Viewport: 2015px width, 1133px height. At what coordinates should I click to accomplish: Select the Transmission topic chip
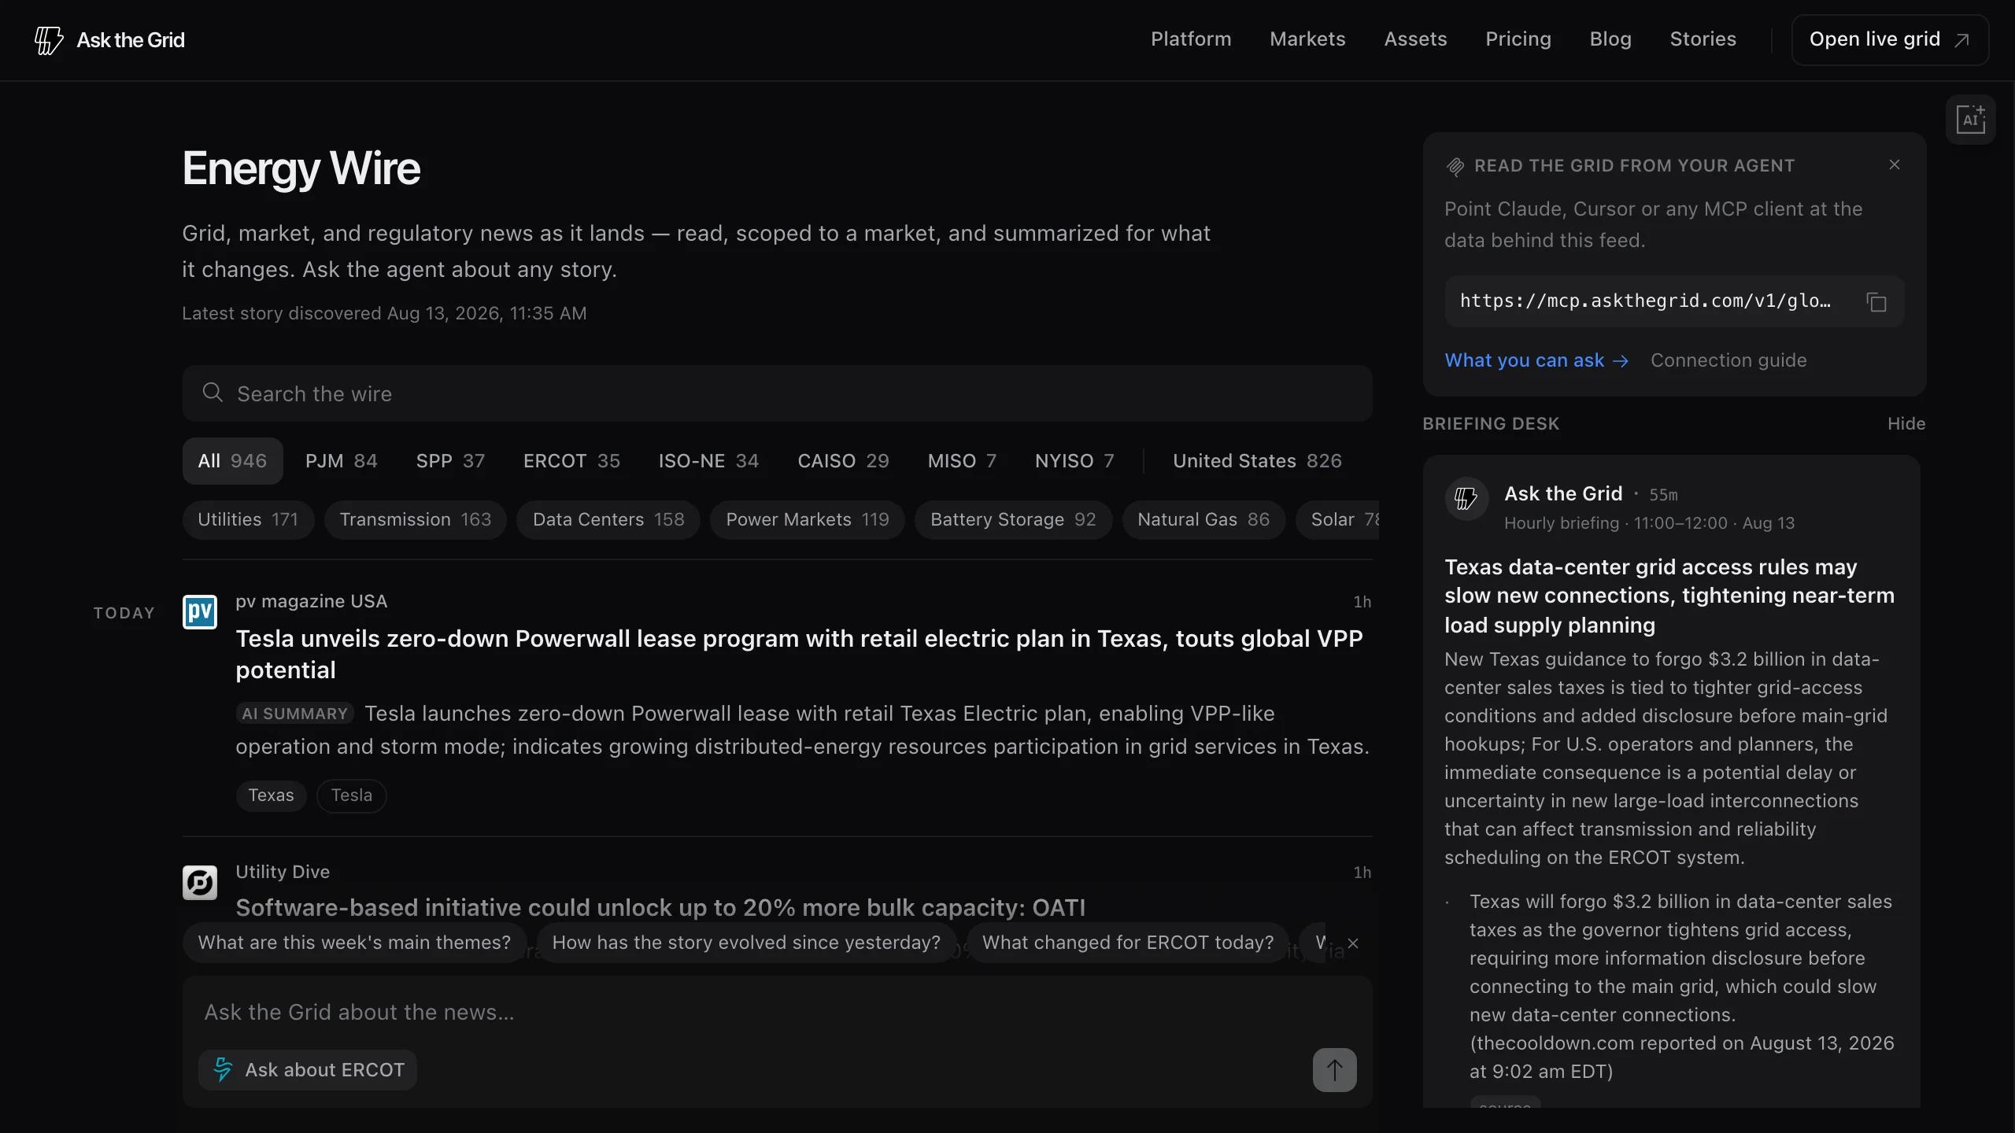coord(415,520)
